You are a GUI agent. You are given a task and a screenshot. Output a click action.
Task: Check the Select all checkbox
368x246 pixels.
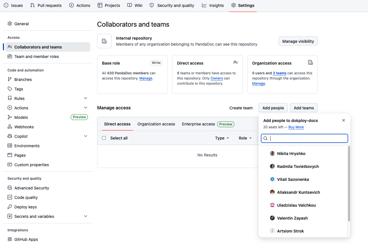click(x=104, y=138)
